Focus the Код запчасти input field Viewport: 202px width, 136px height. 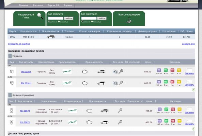pyautogui.click(x=56, y=18)
